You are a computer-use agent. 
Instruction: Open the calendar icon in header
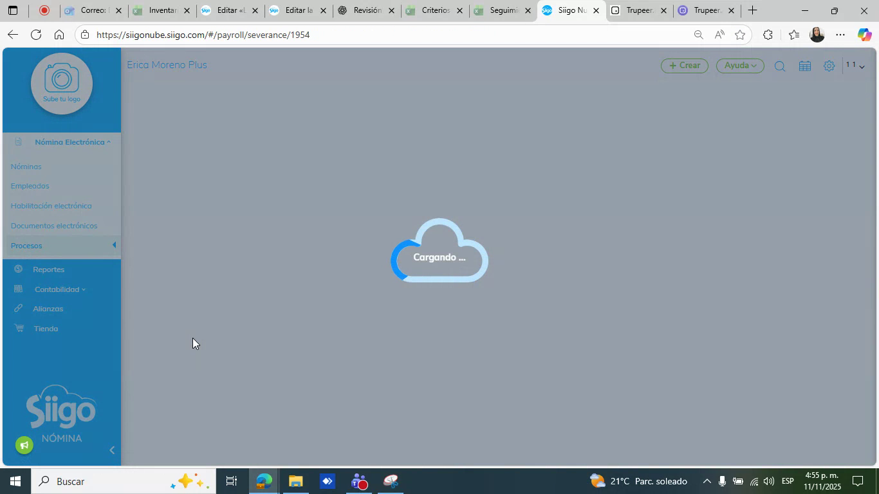pos(804,66)
